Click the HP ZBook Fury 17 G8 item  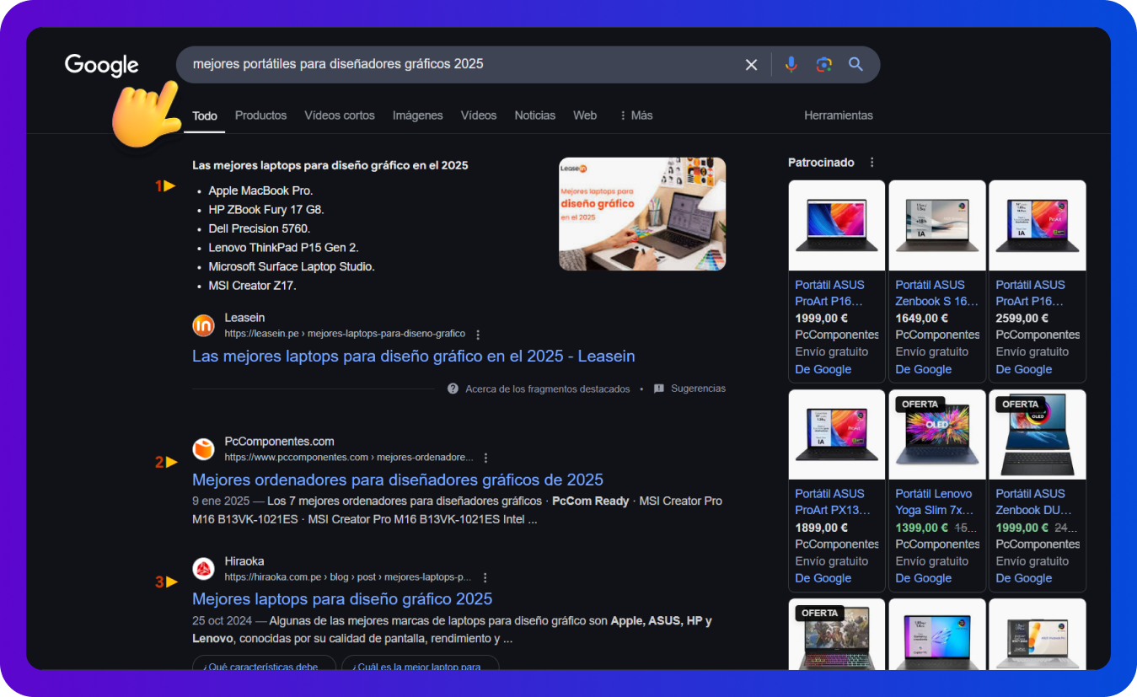266,210
